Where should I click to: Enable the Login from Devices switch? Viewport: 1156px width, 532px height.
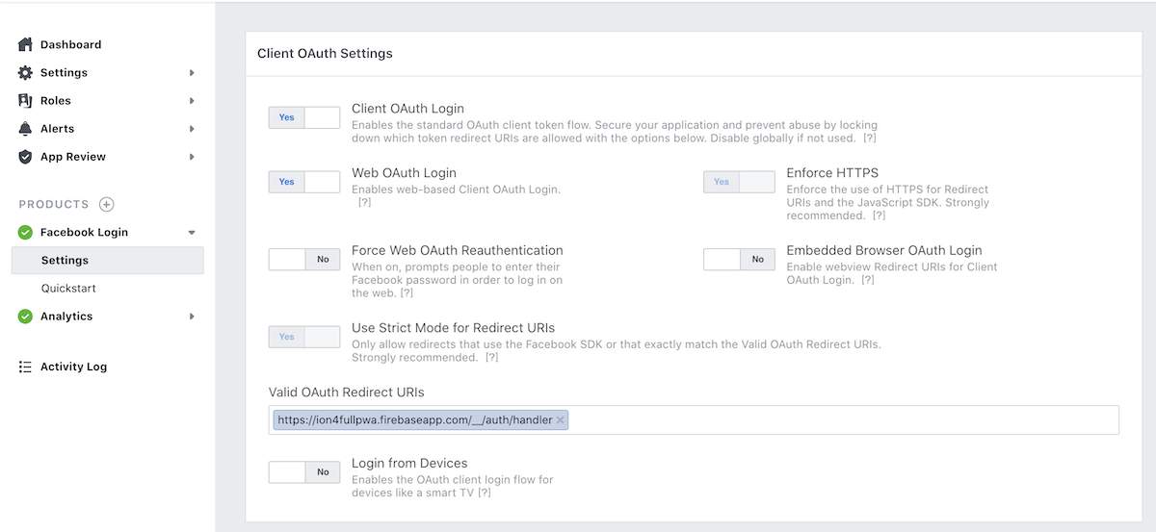[x=304, y=471]
